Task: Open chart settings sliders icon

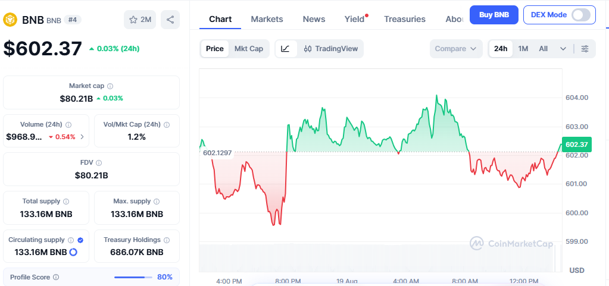Action: (585, 49)
